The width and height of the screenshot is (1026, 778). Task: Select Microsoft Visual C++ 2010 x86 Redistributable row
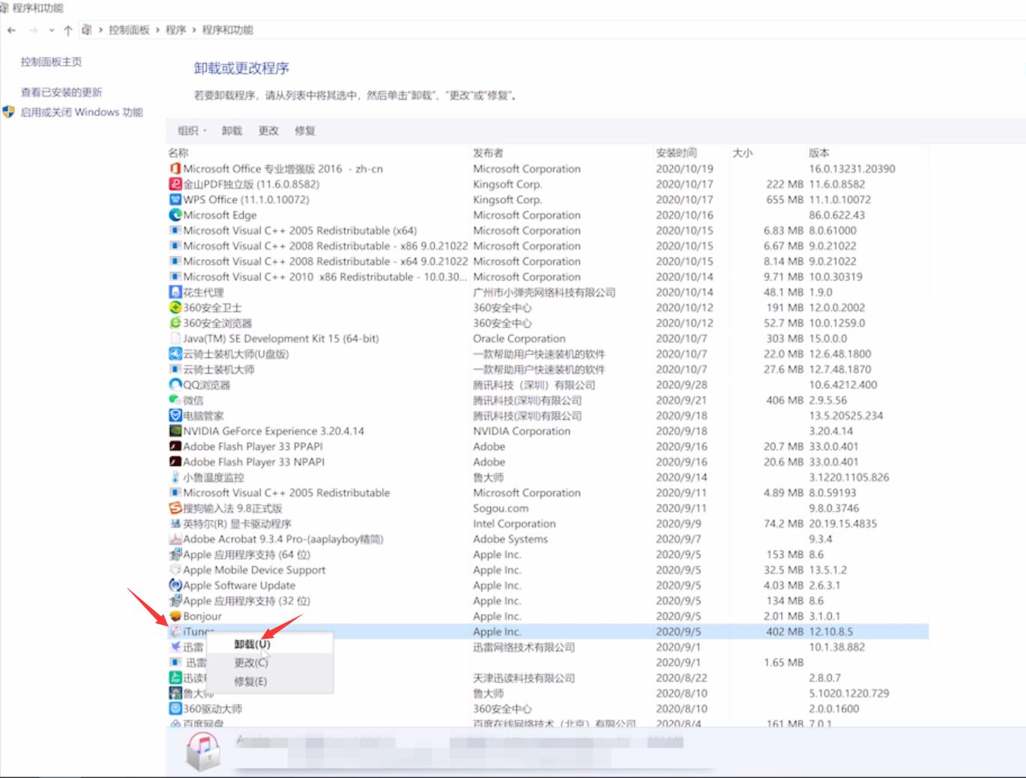coord(548,277)
